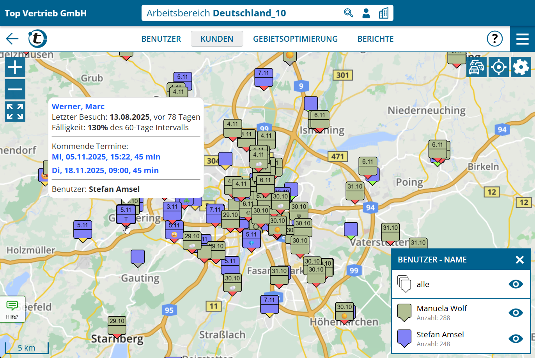Close the BENUTZER - NAME panel

point(519,259)
